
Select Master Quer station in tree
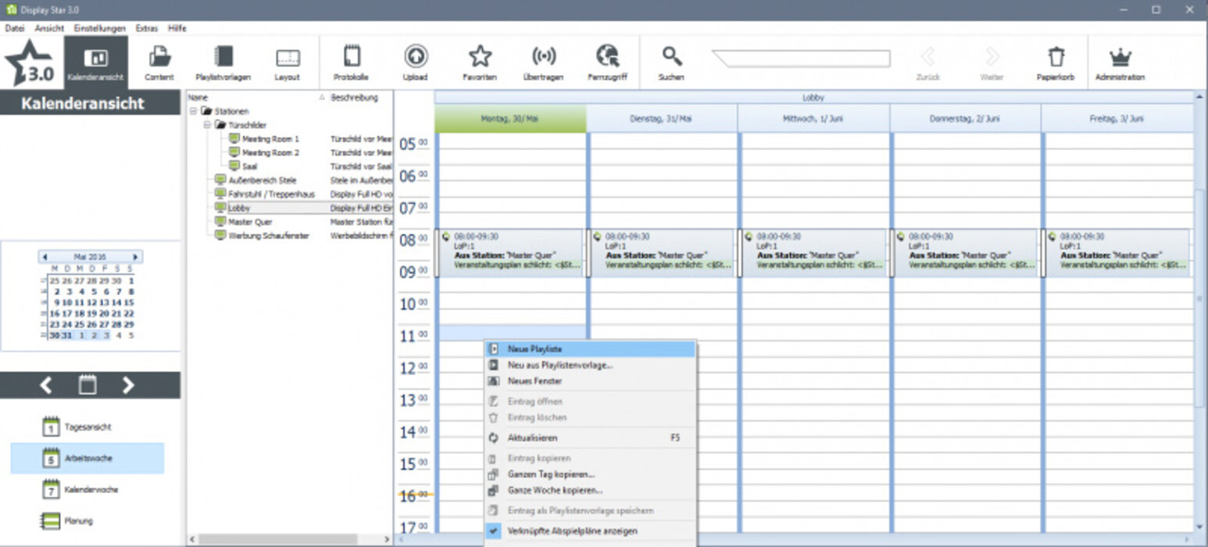[248, 222]
